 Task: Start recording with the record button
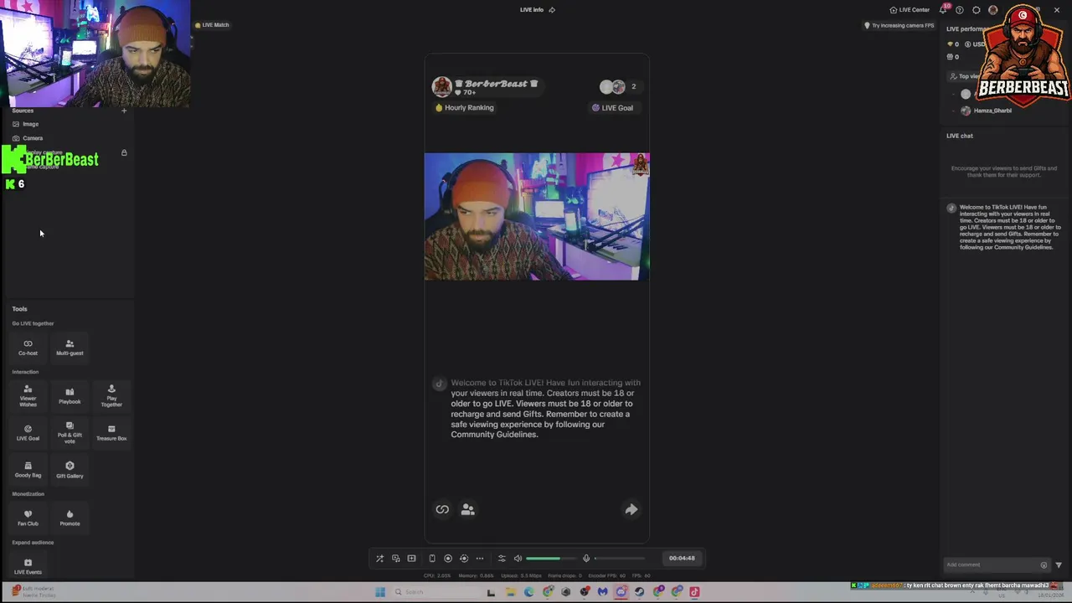coord(448,559)
